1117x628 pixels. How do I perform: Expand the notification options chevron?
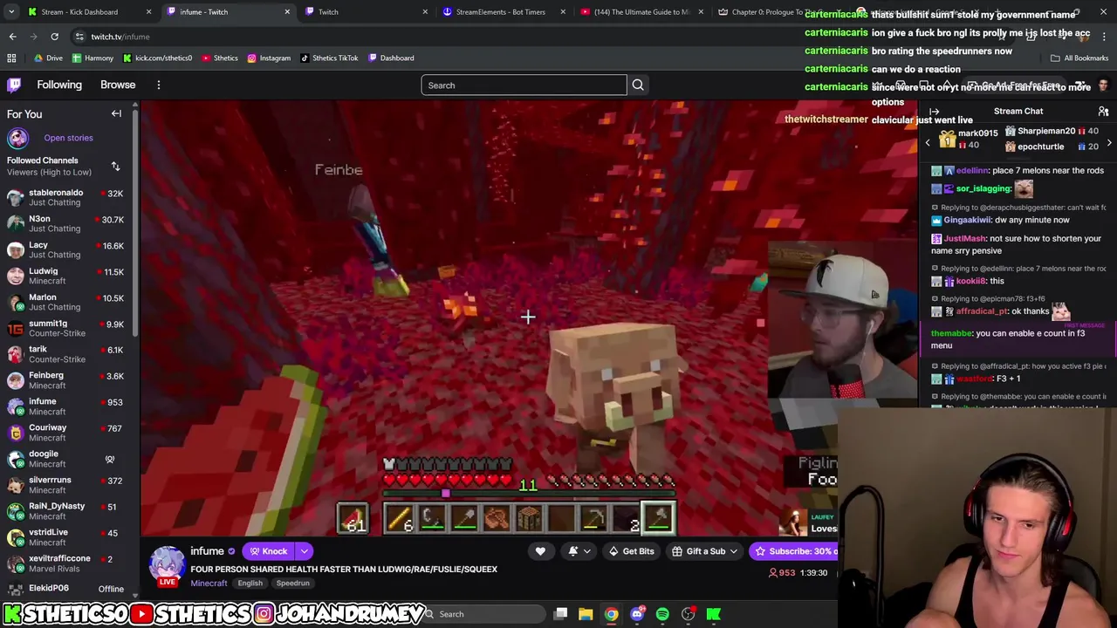587,551
